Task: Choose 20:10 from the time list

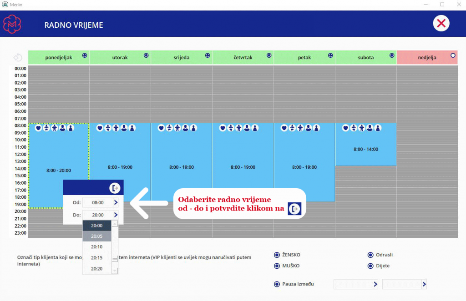Action: (97, 247)
